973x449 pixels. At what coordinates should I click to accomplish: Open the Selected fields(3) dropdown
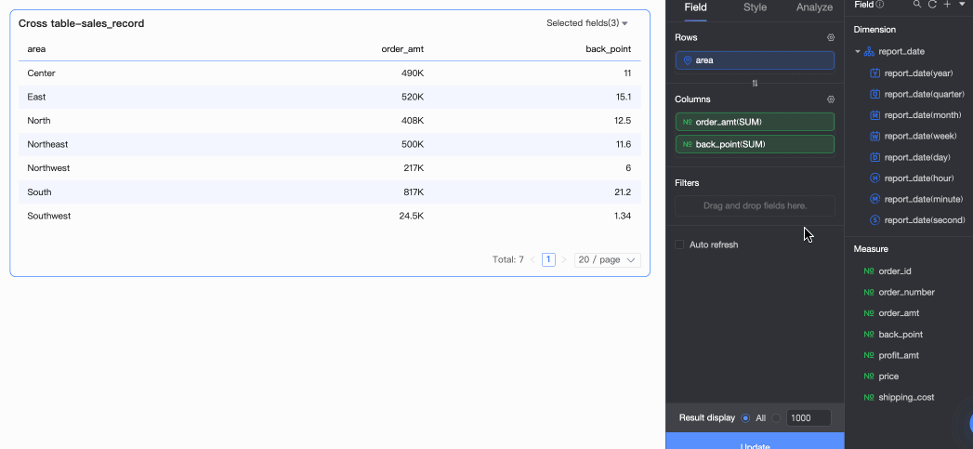click(x=587, y=23)
